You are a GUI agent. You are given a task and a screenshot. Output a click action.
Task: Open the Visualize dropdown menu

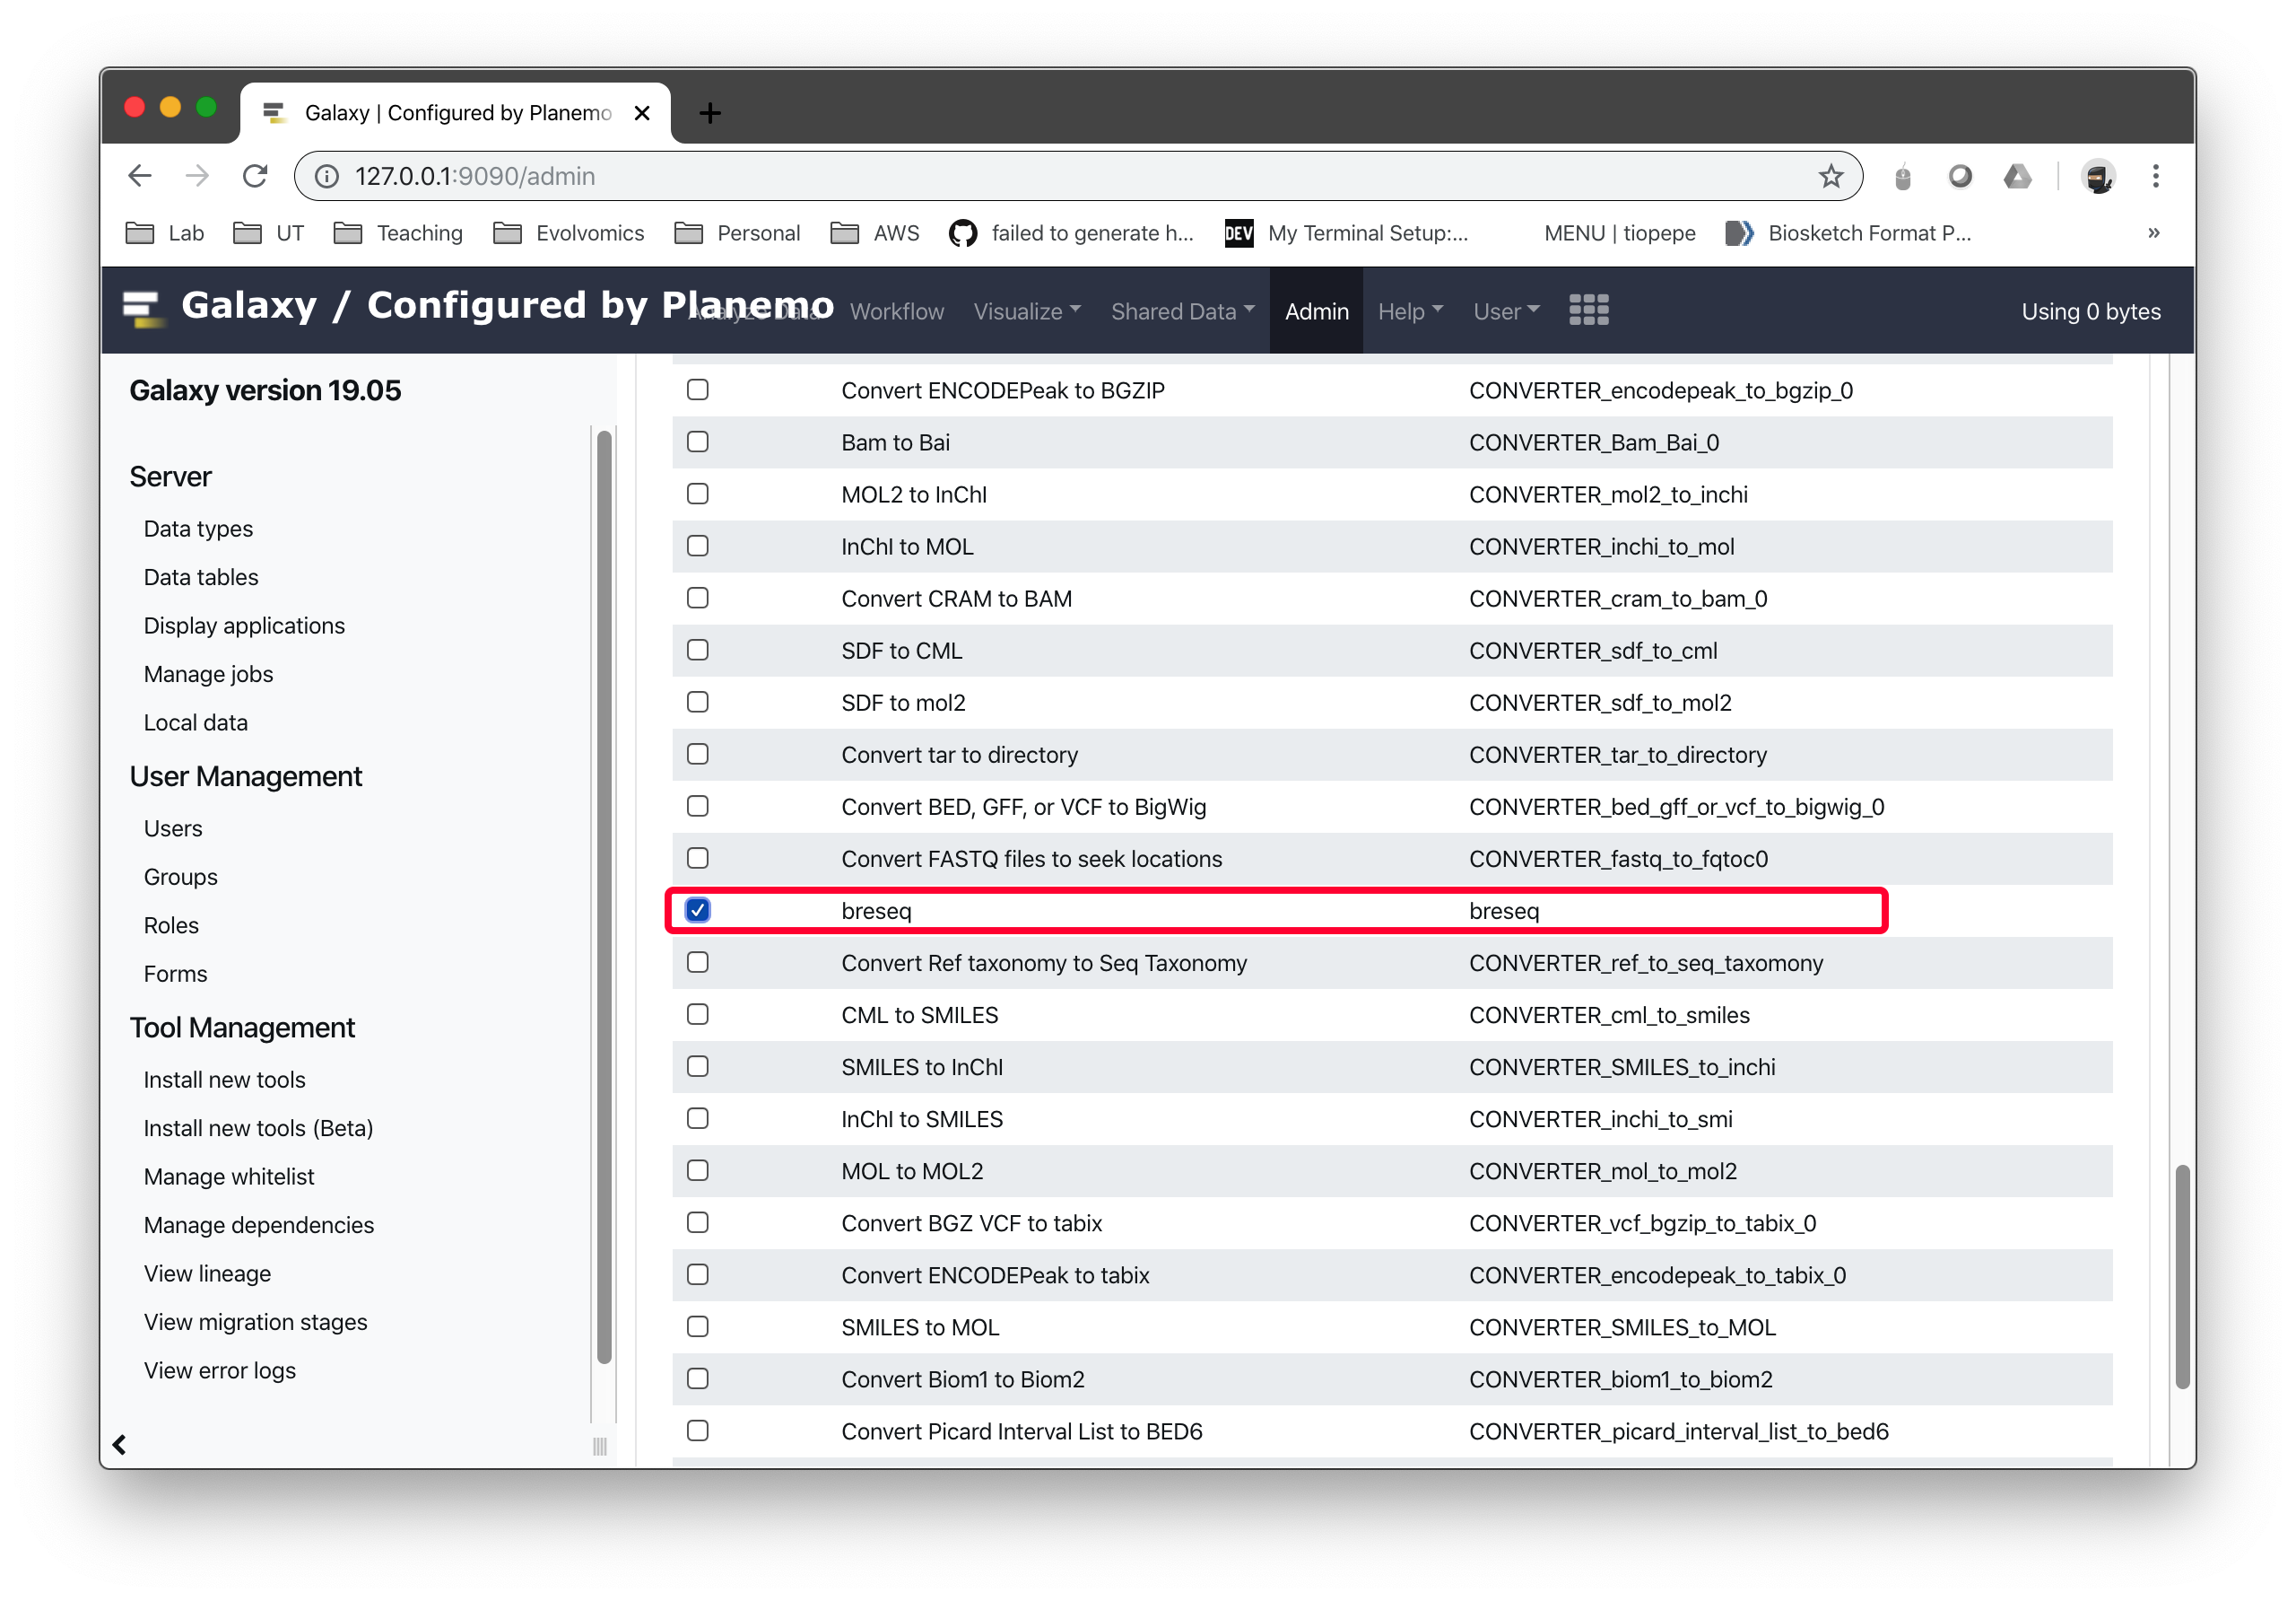[x=1027, y=311]
